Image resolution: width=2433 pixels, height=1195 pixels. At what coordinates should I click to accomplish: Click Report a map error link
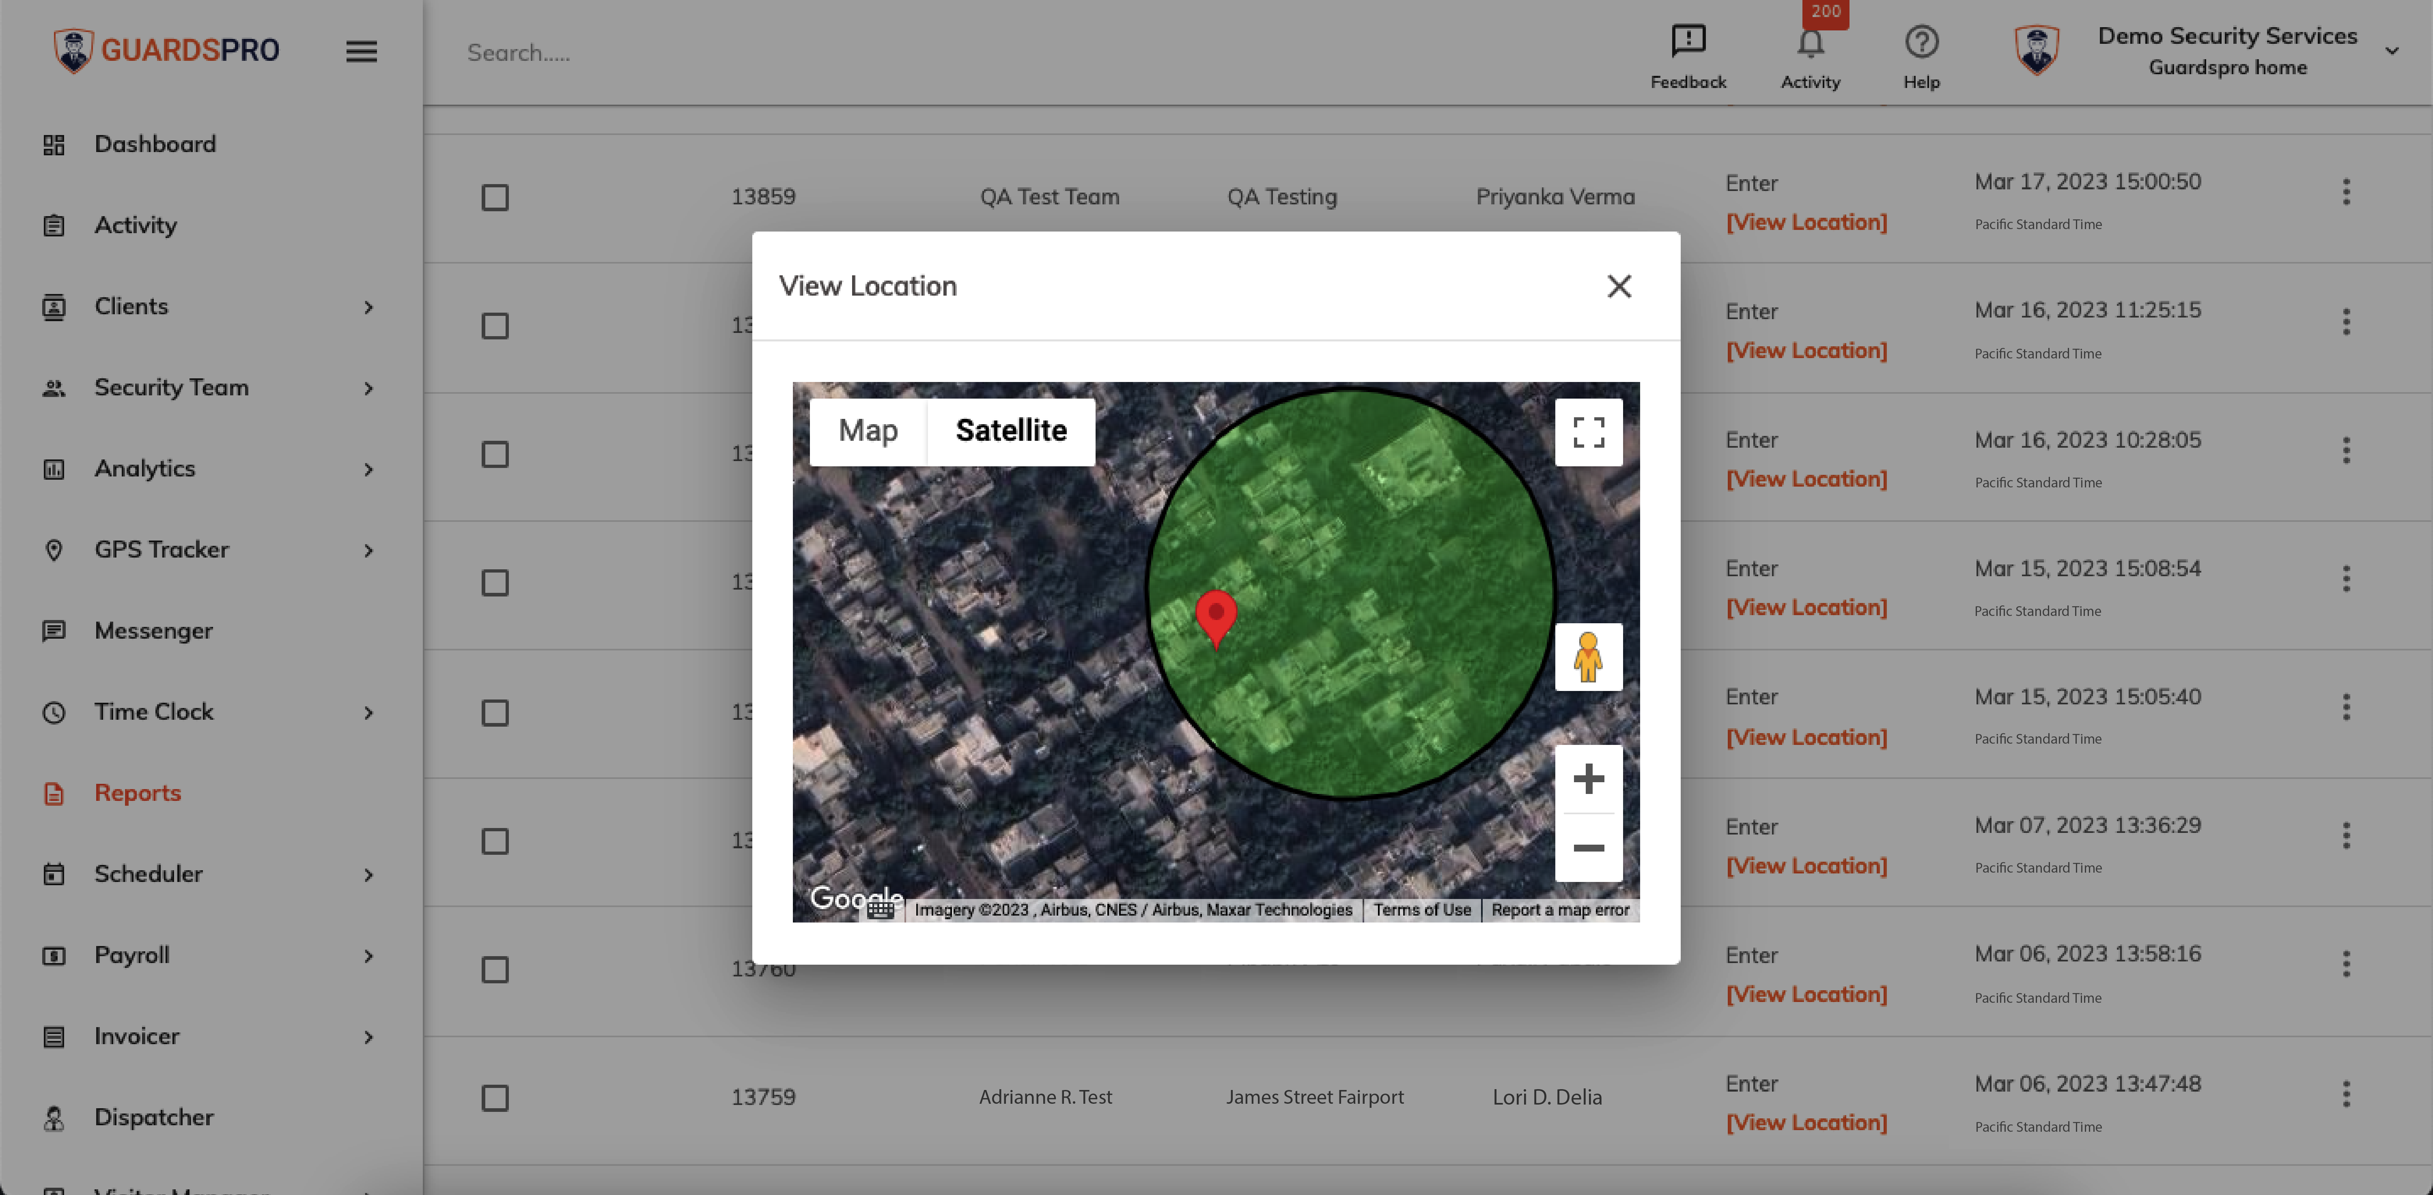1560,910
